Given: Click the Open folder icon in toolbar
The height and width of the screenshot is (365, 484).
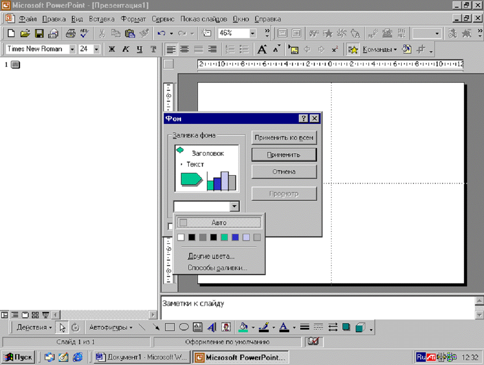Looking at the screenshot, I should click(25, 33).
